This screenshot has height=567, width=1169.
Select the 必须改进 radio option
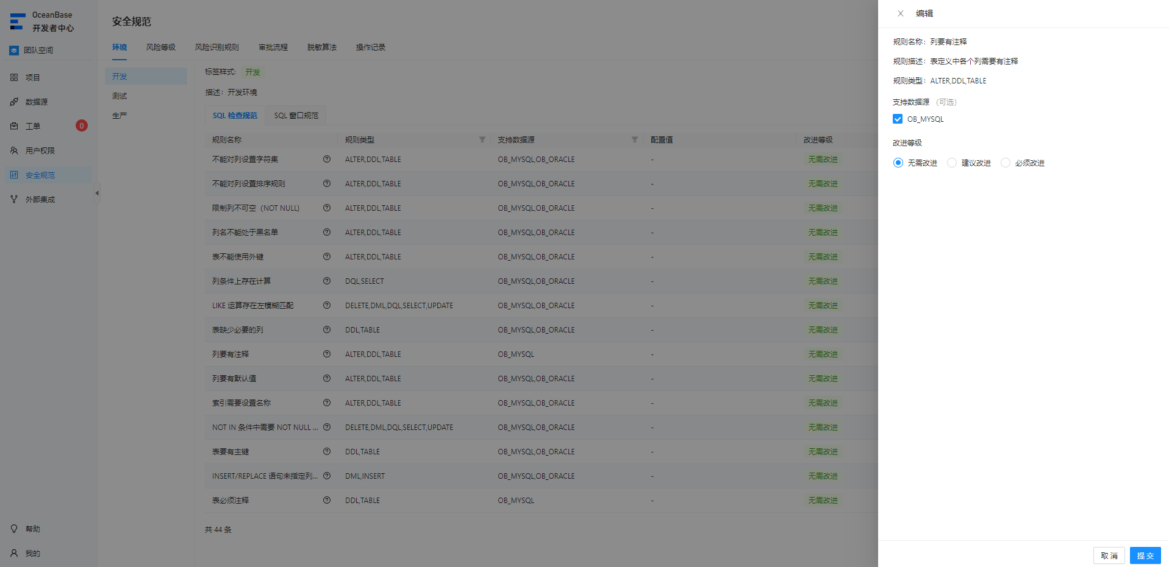1006,163
